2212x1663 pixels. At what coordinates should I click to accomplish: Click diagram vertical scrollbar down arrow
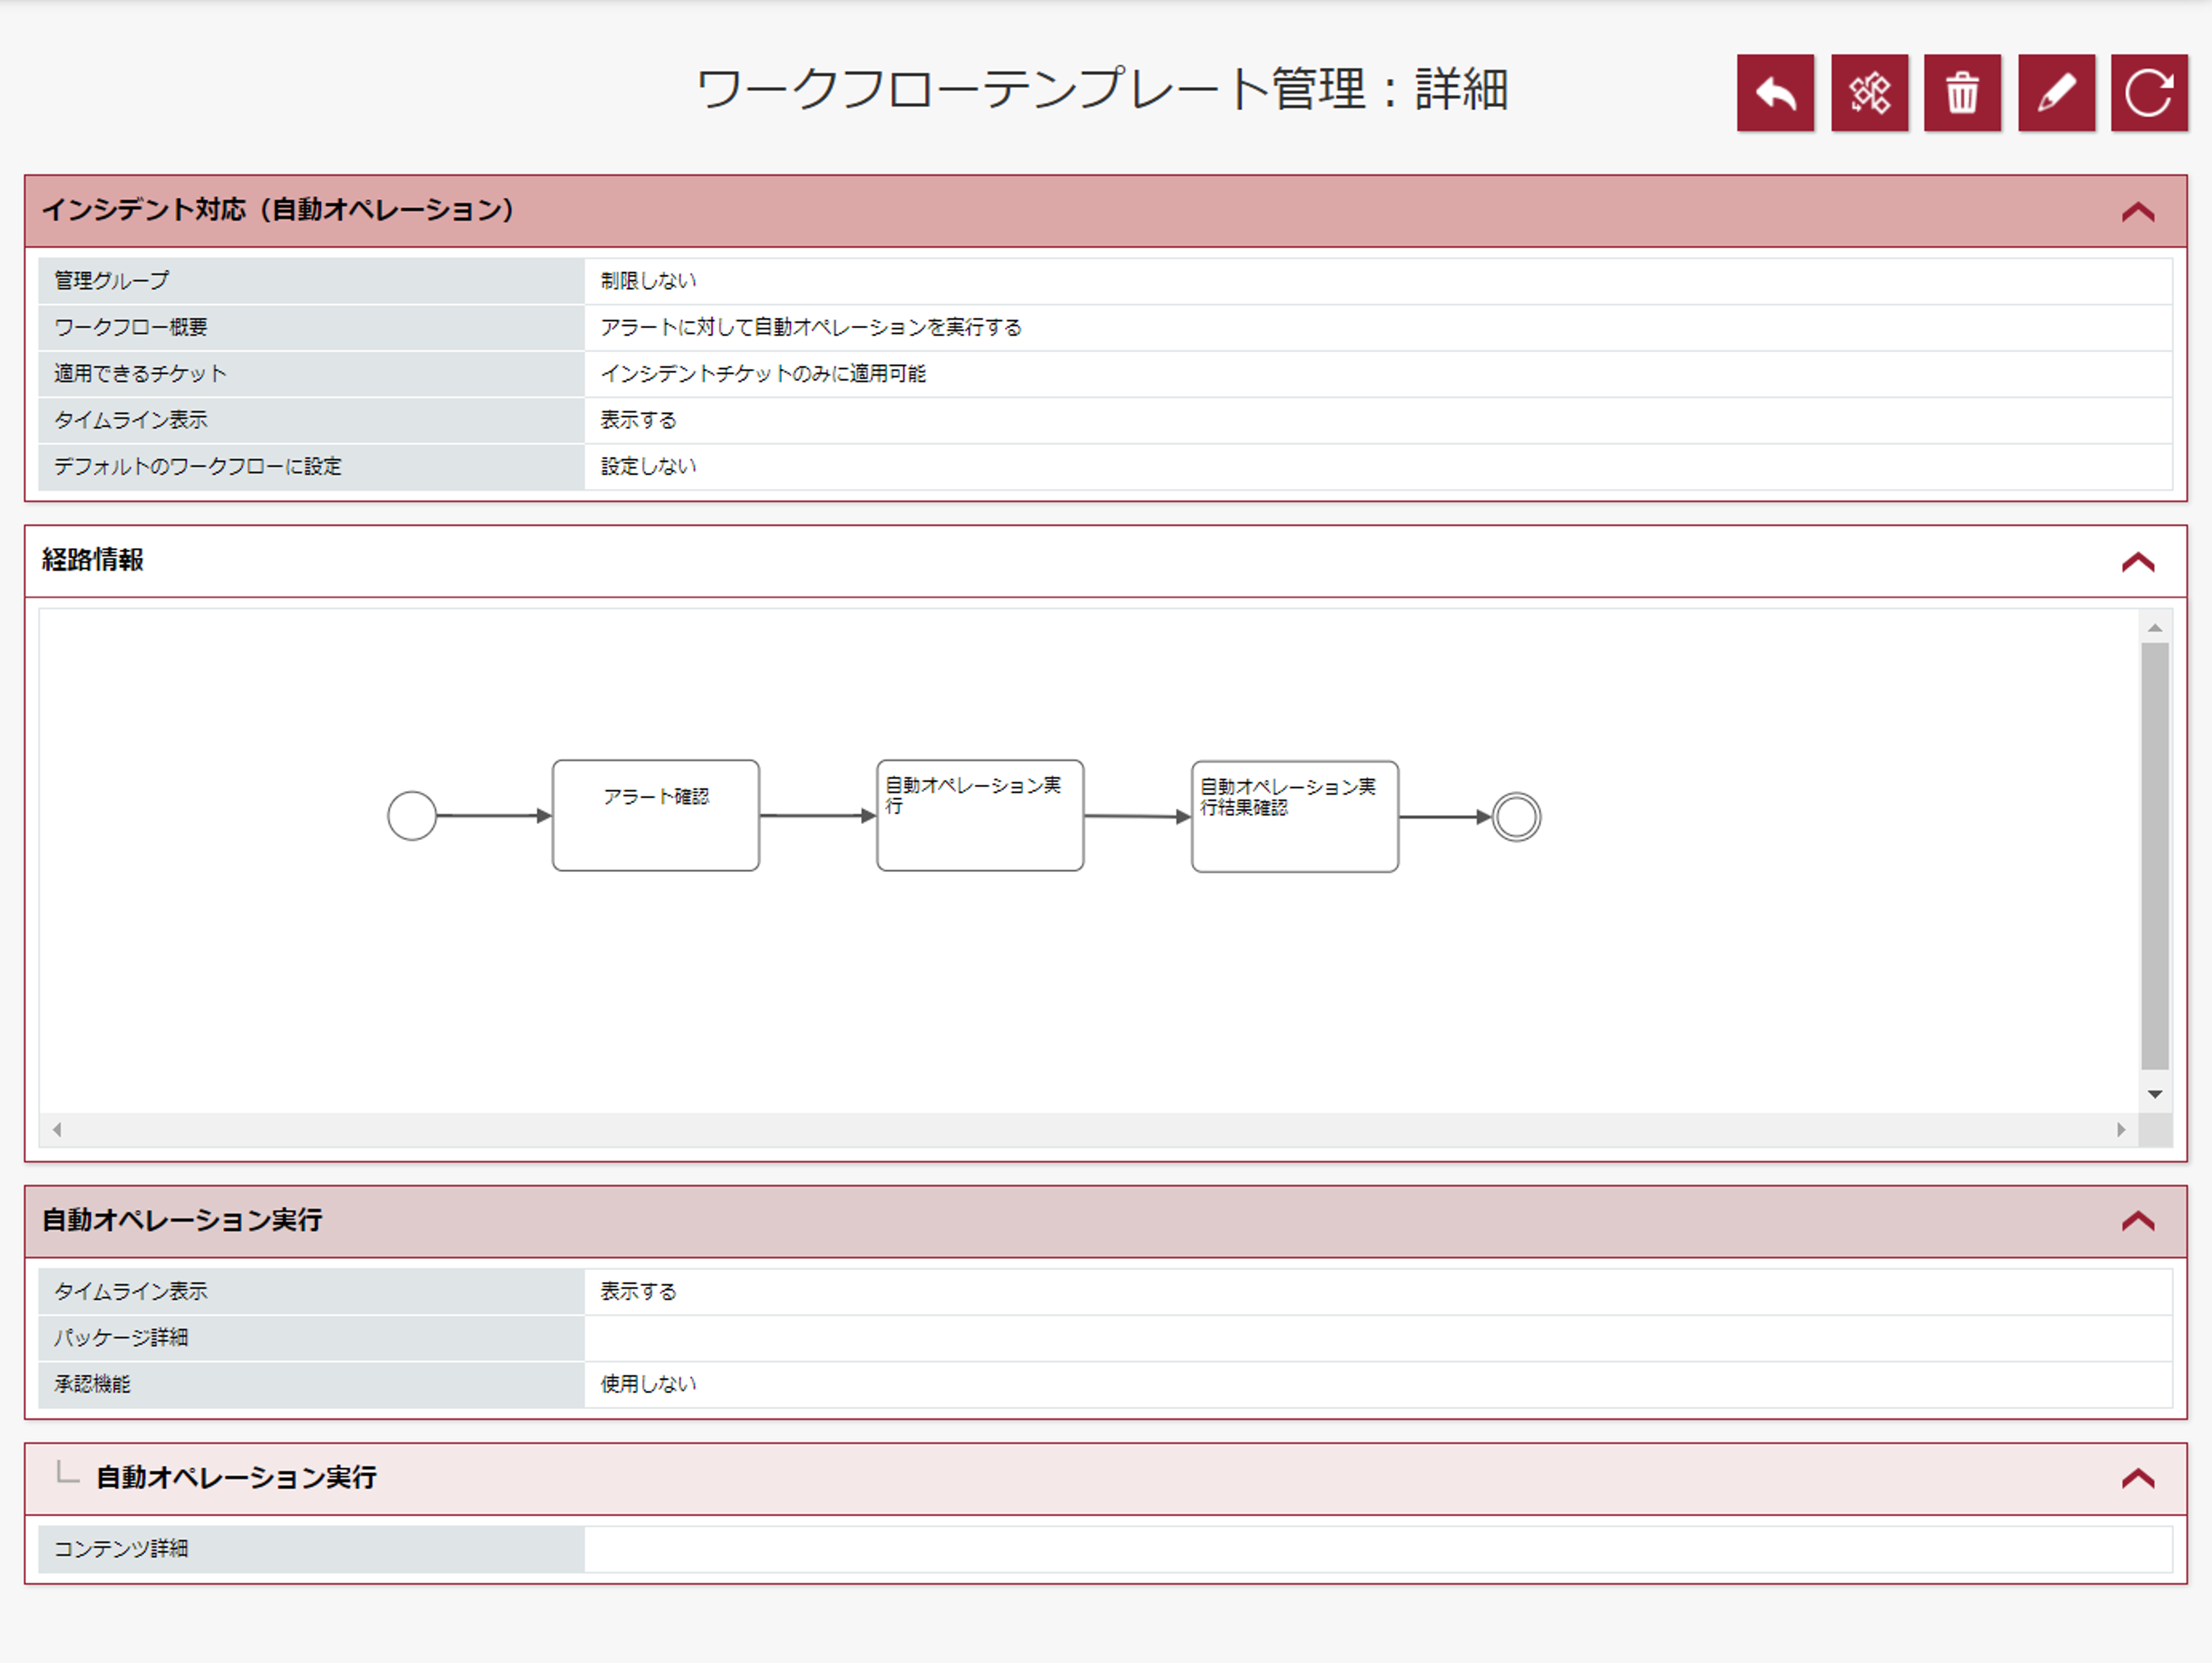coord(2155,1094)
